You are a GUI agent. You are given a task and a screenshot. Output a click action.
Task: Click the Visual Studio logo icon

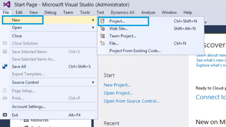(x=7, y=5)
